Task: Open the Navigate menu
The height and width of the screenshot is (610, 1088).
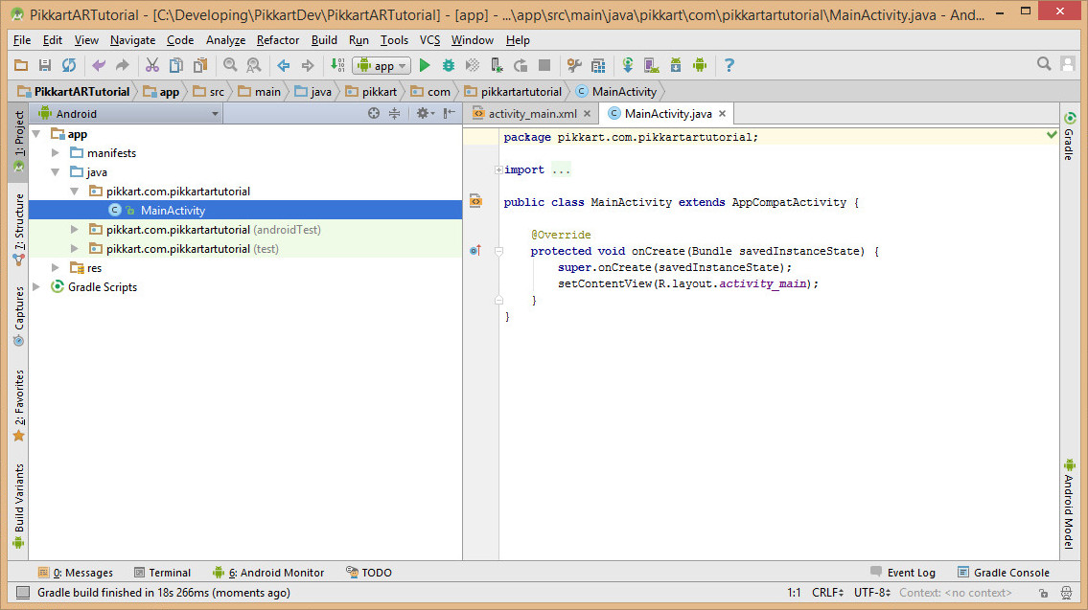Action: coord(132,40)
